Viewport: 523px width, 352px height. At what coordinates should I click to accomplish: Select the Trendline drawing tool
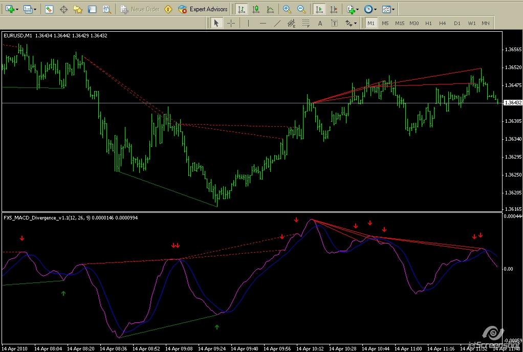pyautogui.click(x=277, y=23)
